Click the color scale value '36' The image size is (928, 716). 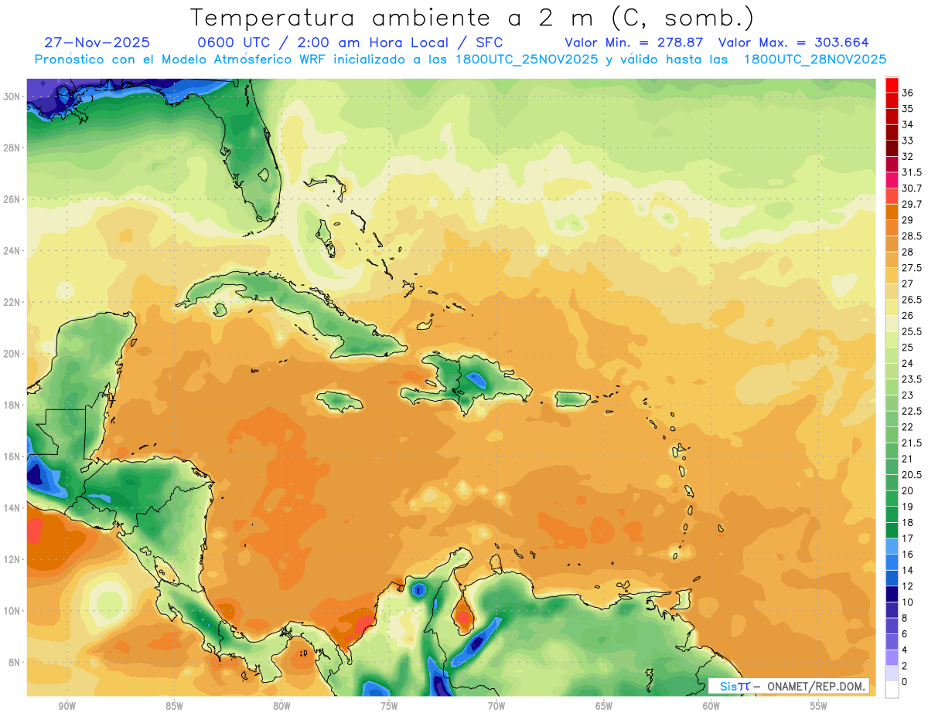[x=908, y=93]
